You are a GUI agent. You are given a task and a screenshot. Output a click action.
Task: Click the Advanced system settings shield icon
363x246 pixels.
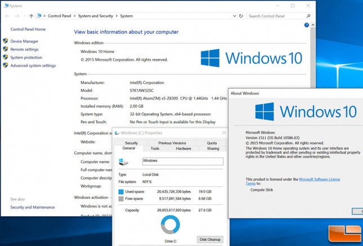click(x=6, y=65)
